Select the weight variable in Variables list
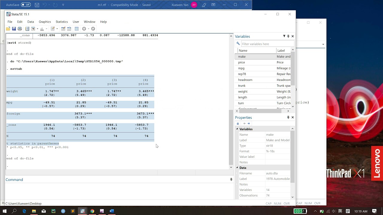The width and height of the screenshot is (383, 215). 263,91
